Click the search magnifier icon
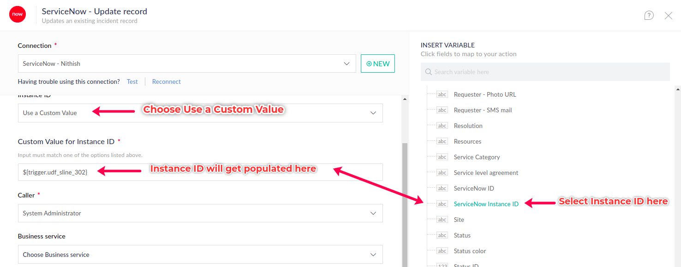 tap(428, 72)
